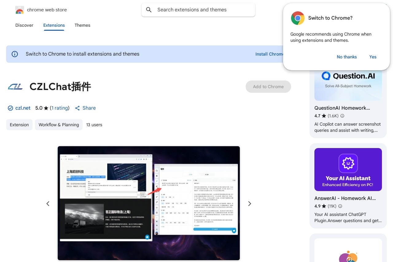Switch to the Themes tab
Viewport: 393px width, 262px height.
[82, 25]
